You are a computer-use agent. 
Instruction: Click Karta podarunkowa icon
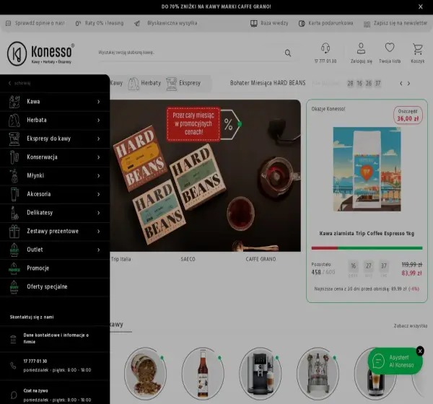[x=302, y=24]
